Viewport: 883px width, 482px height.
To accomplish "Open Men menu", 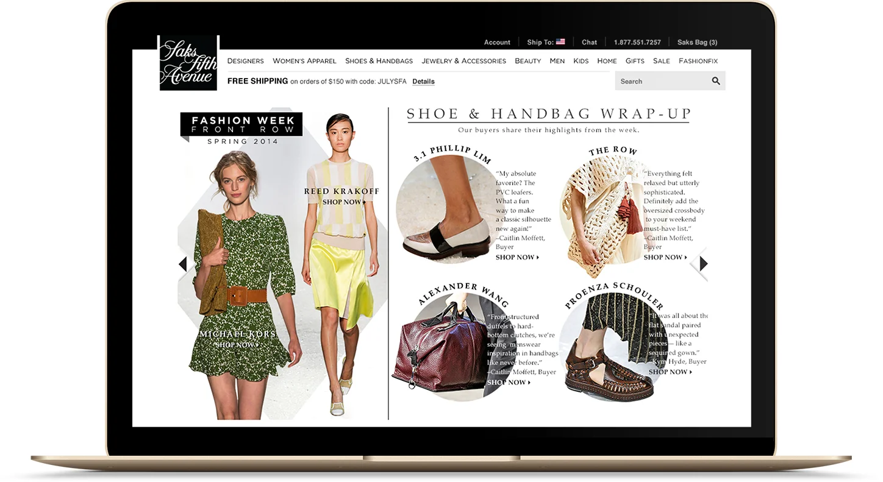I will [557, 61].
